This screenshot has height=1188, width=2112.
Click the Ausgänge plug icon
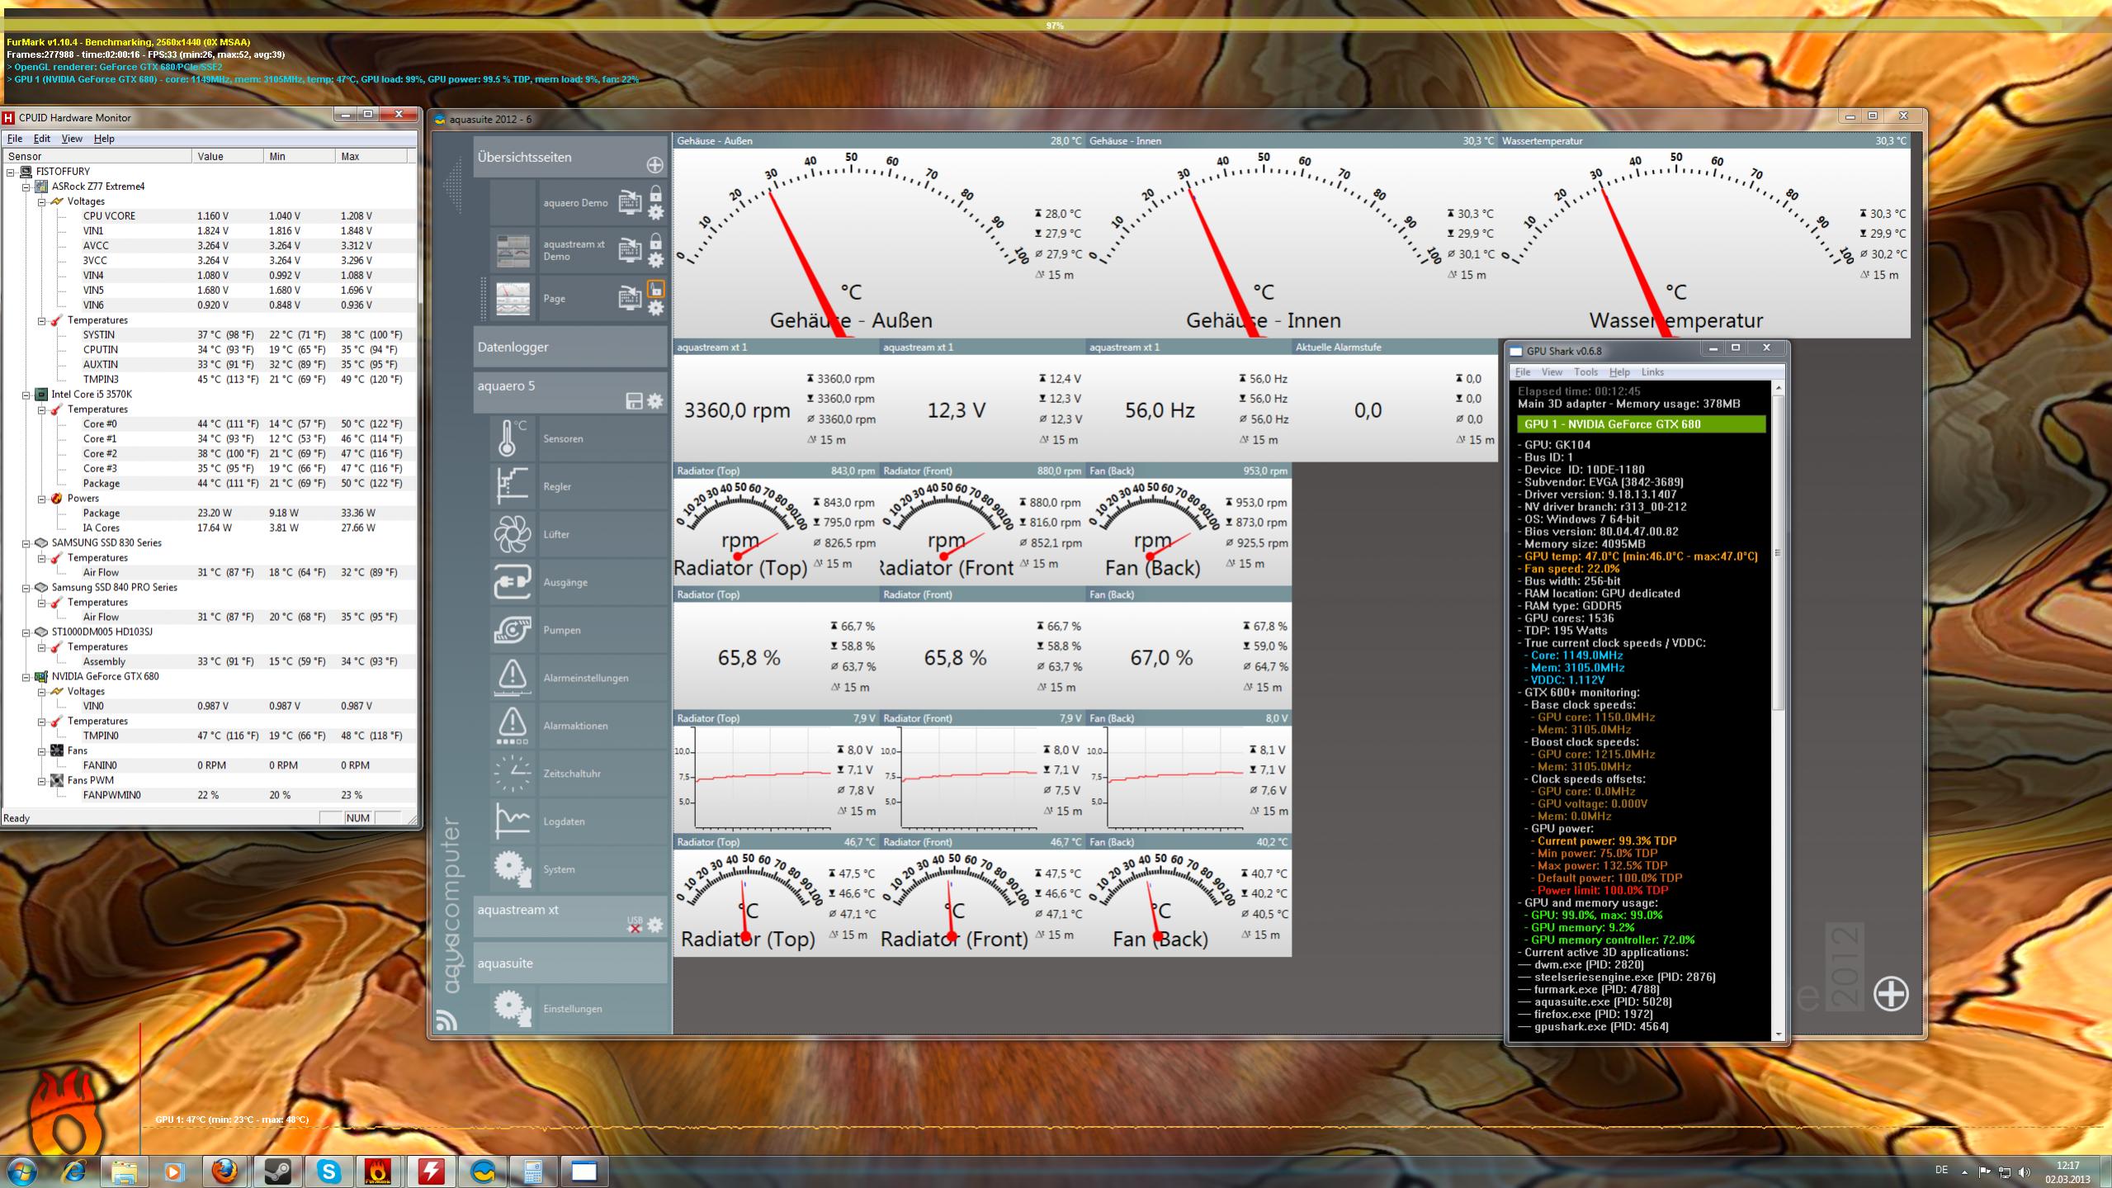512,582
